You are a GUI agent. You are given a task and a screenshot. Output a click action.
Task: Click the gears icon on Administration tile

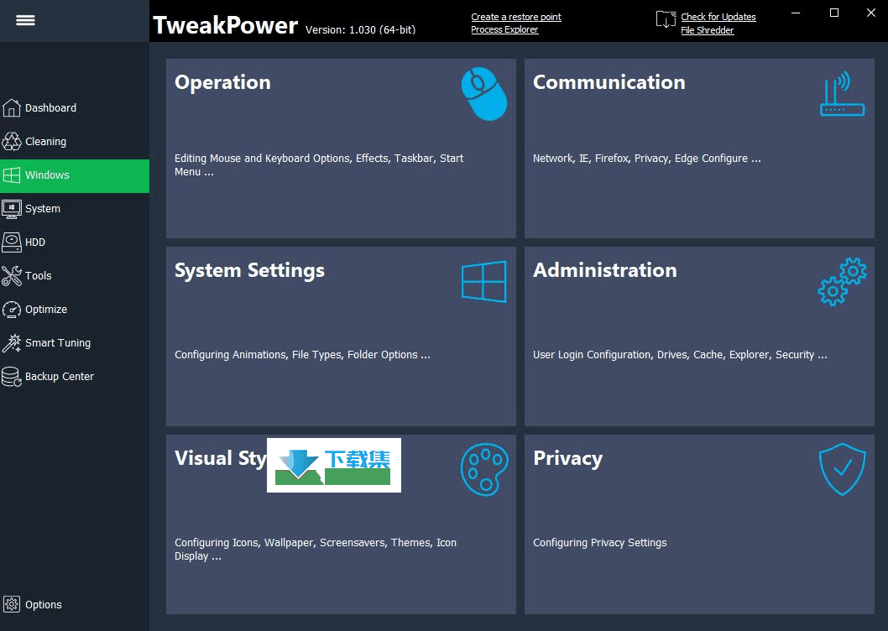tap(842, 282)
